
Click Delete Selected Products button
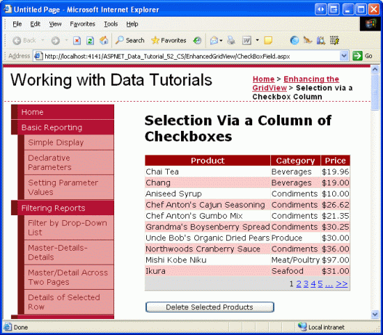pos(210,307)
